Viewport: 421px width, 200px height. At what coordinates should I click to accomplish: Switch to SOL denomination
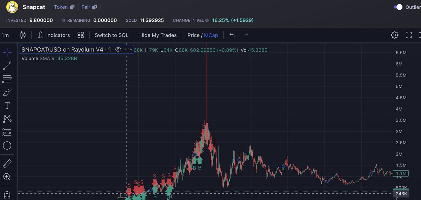112,35
